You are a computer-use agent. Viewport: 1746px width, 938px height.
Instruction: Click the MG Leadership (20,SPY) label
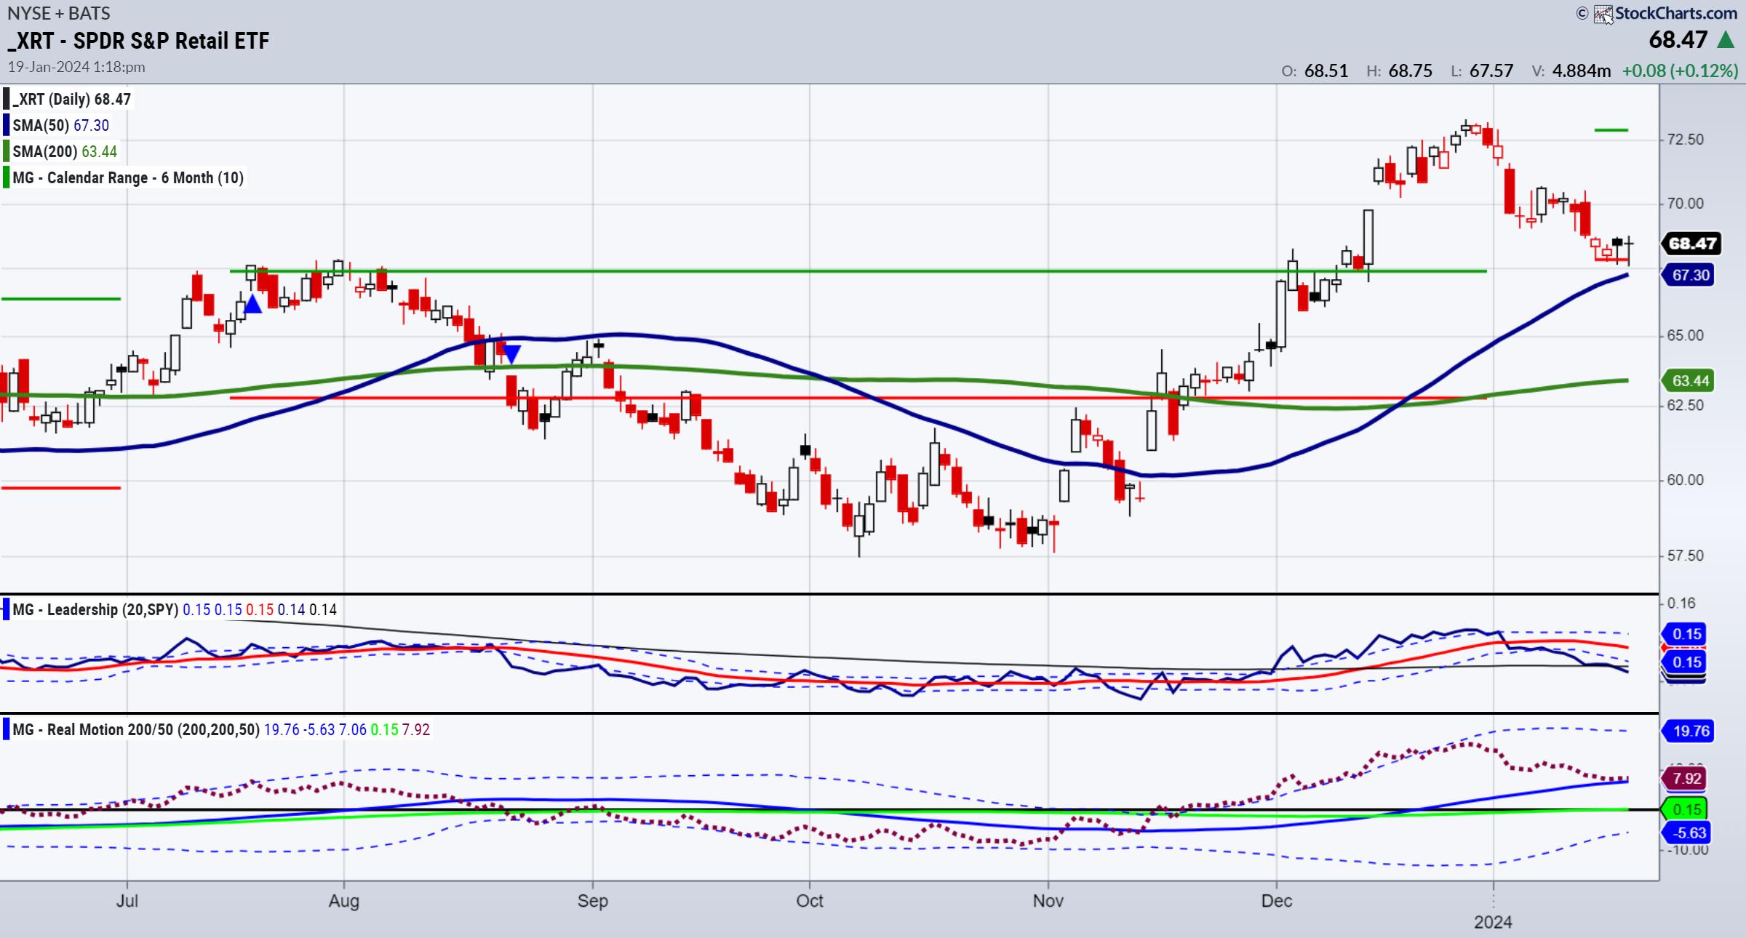tap(95, 609)
